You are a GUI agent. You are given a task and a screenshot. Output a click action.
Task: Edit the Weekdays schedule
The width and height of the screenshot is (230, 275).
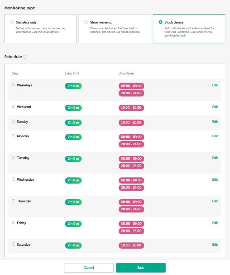click(215, 85)
